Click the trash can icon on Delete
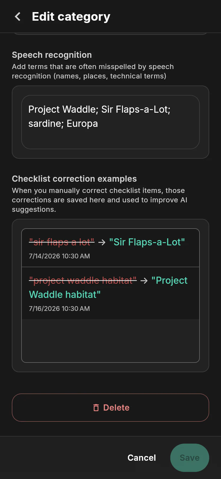The width and height of the screenshot is (221, 479). click(x=96, y=408)
